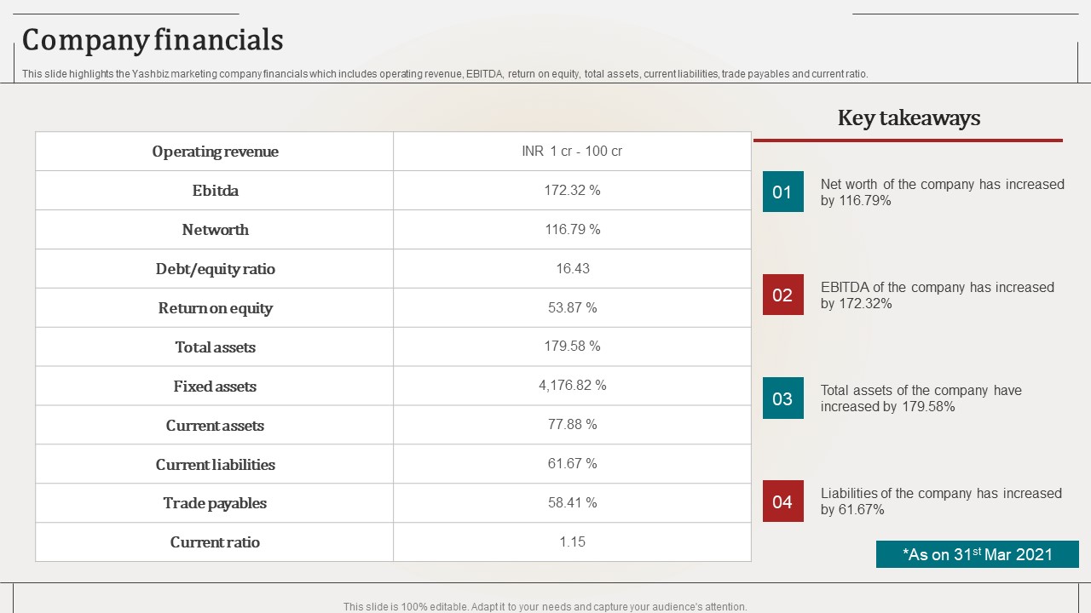Viewport: 1091px width, 613px height.
Task: Click the teal 01 number badge
Action: 782,192
